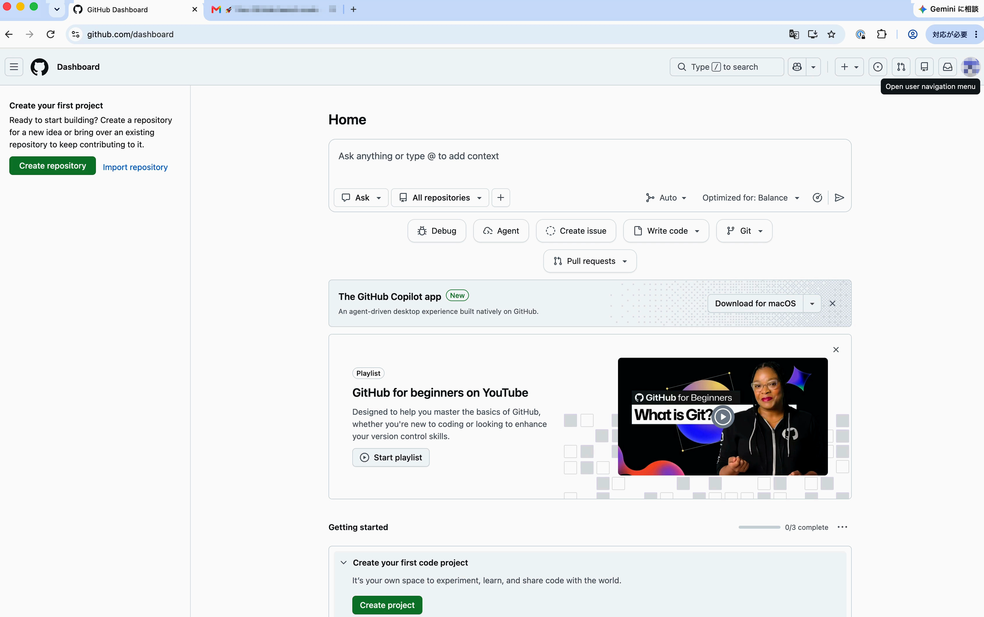Click the plus add-context button
The width and height of the screenshot is (984, 617).
pos(501,198)
